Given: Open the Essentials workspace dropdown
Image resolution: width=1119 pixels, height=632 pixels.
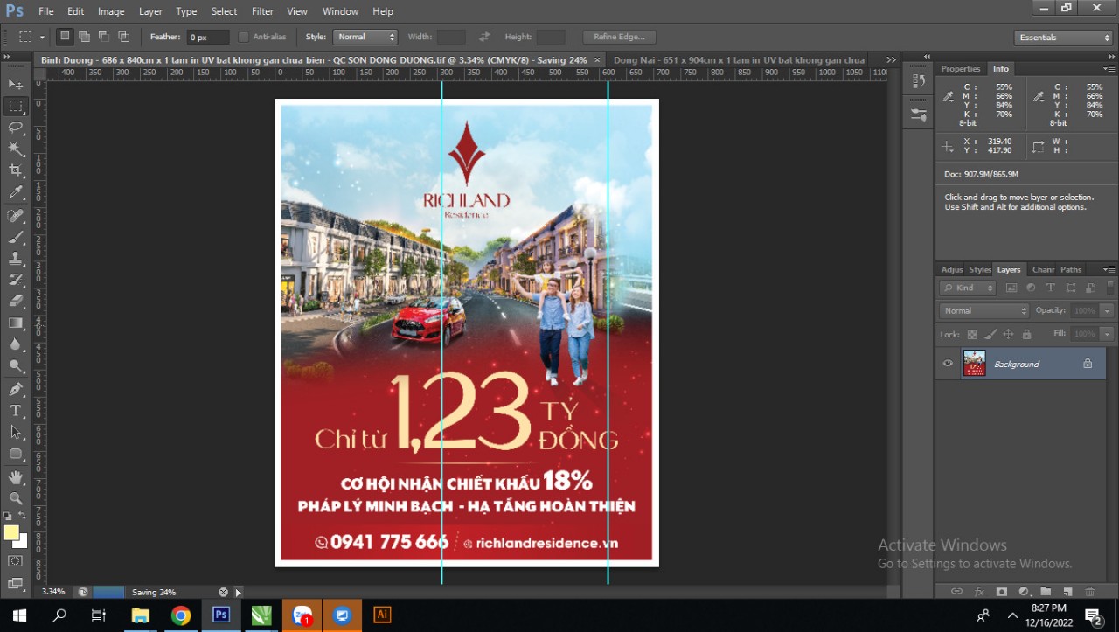Looking at the screenshot, I should tap(1063, 38).
